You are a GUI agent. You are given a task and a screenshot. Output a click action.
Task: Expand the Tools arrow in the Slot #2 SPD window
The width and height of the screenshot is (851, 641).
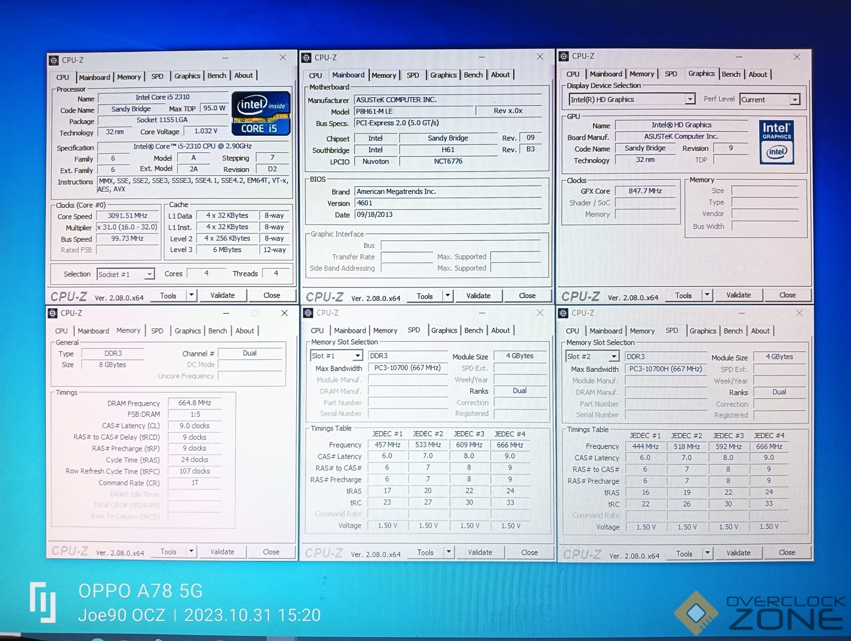pos(707,553)
